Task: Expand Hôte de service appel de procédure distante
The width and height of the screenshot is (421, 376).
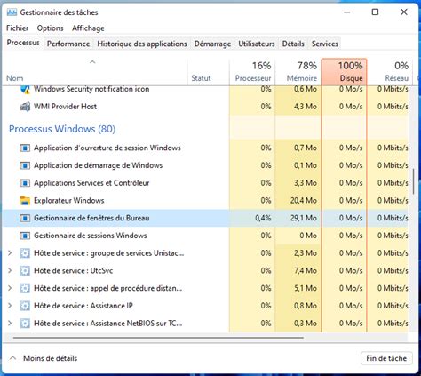Action: click(10, 288)
